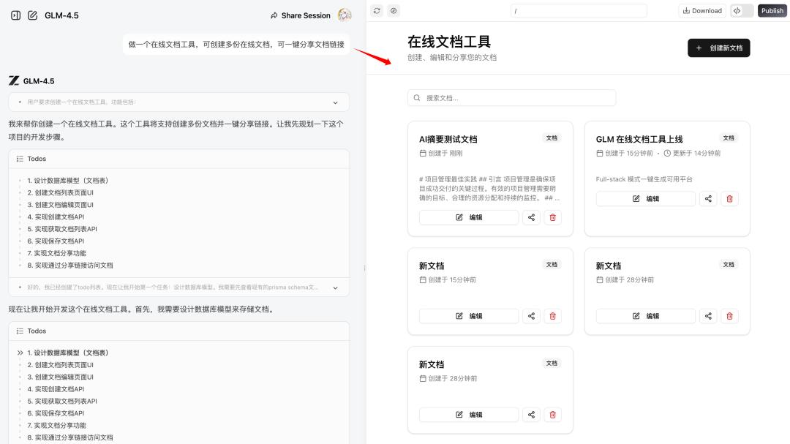This screenshot has height=444, width=790.
Task: Expand the first collapsed thinking block
Action: 335,102
